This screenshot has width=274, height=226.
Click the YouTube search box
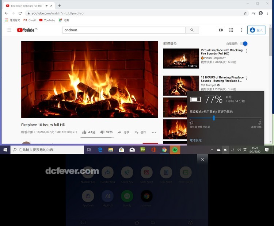pyautogui.click(x=124, y=30)
